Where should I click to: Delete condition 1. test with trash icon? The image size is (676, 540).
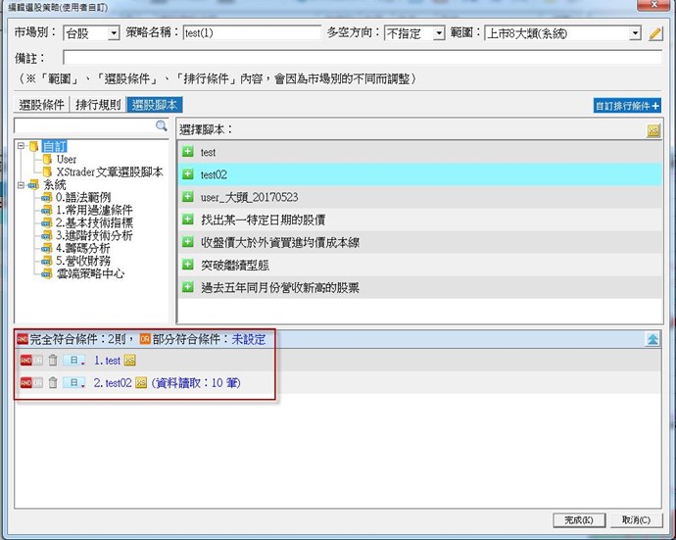(53, 360)
